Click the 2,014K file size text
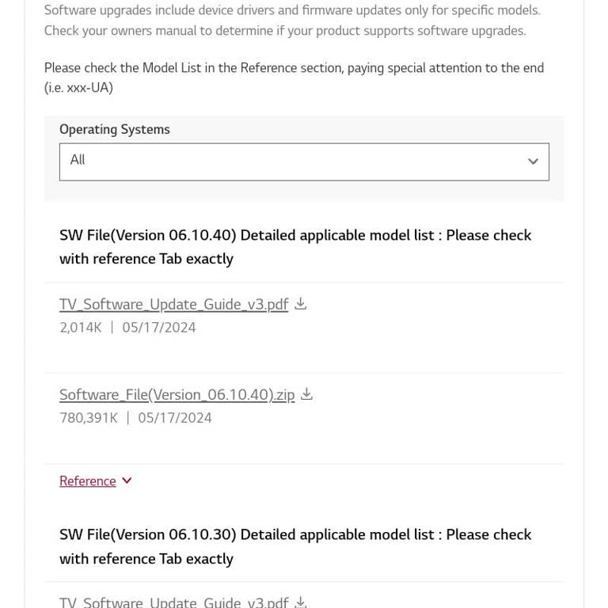The height and width of the screenshot is (608, 608). [x=81, y=328]
